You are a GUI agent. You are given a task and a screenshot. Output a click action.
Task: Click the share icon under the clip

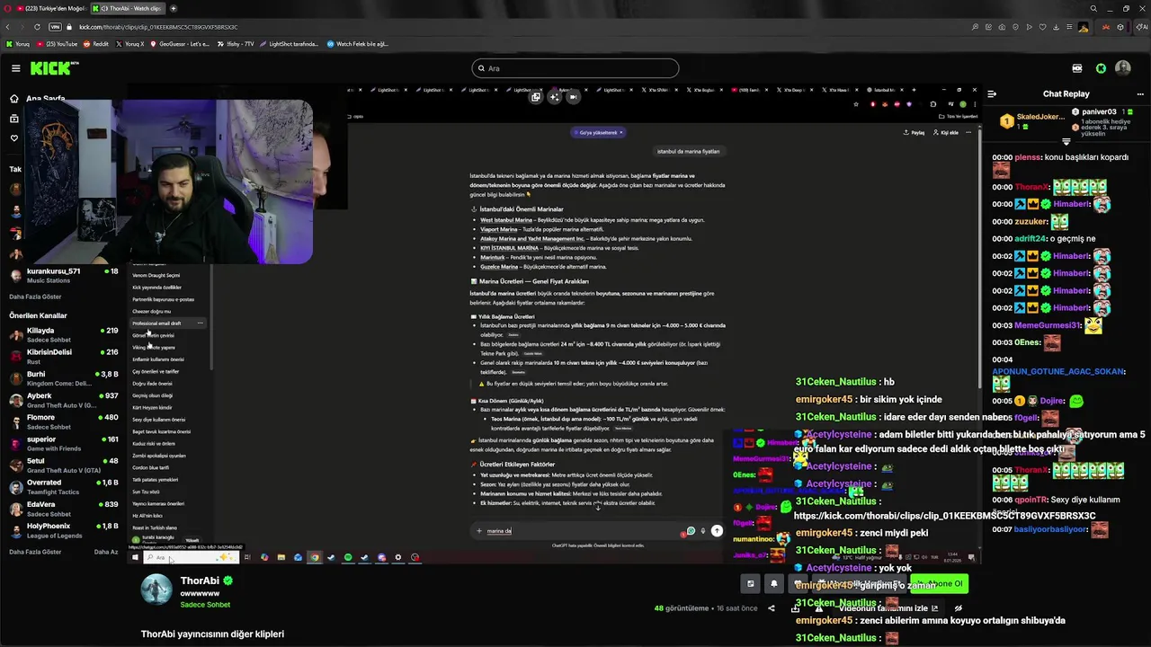point(771,608)
